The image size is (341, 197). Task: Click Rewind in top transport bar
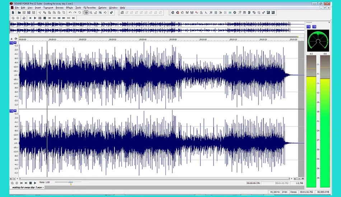(x=59, y=18)
